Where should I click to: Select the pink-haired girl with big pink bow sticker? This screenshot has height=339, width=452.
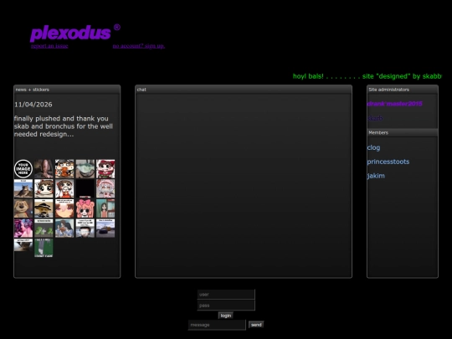point(85,208)
